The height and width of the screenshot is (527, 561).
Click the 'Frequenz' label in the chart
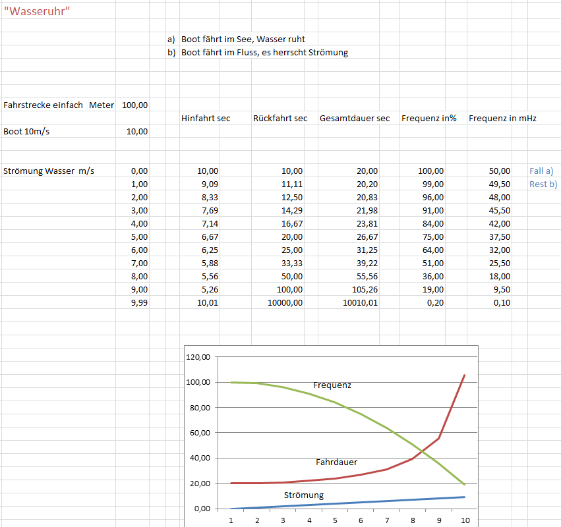pyautogui.click(x=332, y=385)
